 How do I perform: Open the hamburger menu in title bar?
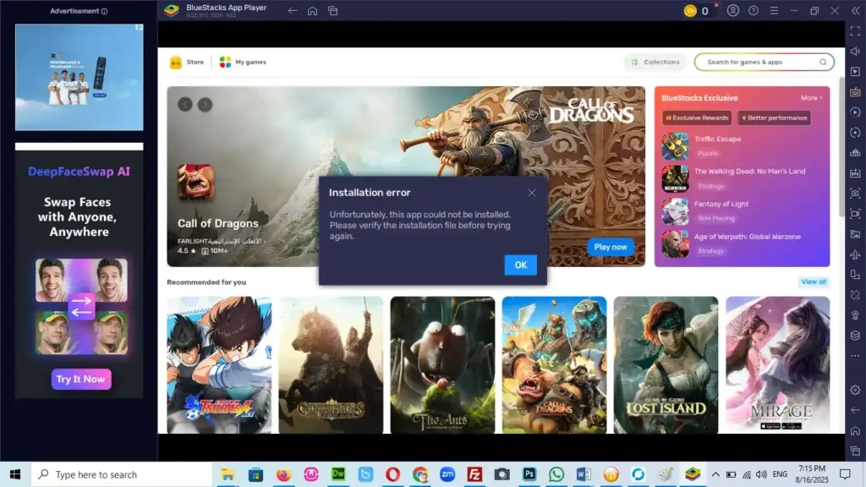(773, 11)
